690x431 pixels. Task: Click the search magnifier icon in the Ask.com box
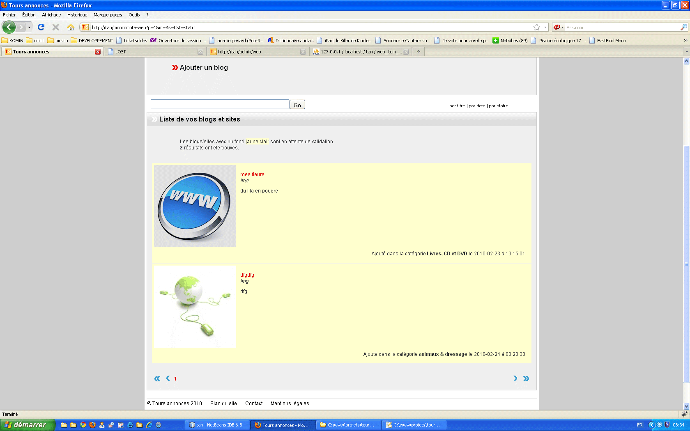click(x=683, y=27)
